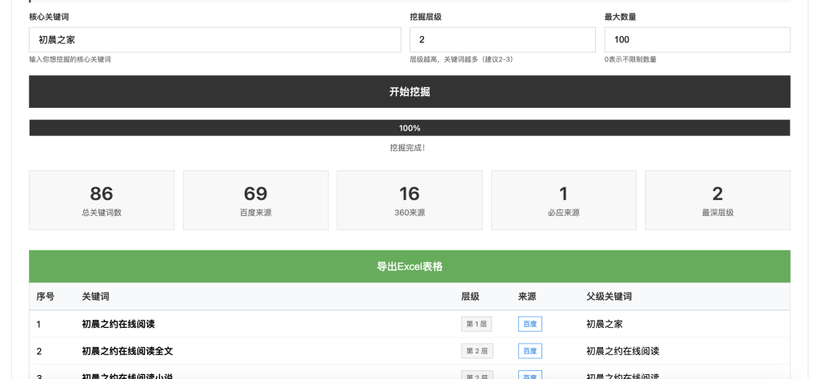This screenshot has height=379, width=819.
Task: Click the 层级 column header
Action: click(x=470, y=297)
